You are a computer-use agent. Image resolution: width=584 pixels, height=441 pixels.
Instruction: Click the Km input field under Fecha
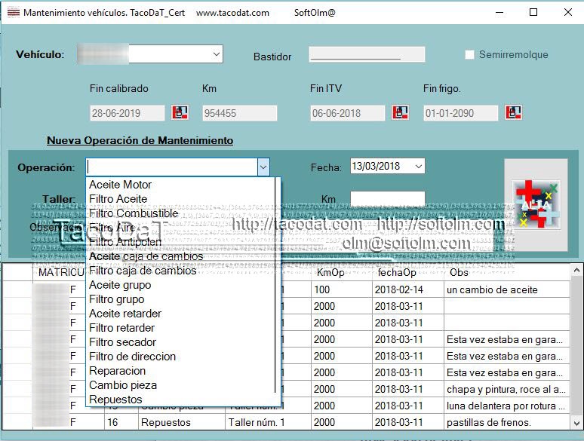[x=387, y=199]
